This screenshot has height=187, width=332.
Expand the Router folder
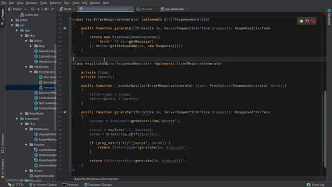pyautogui.click(x=26, y=171)
